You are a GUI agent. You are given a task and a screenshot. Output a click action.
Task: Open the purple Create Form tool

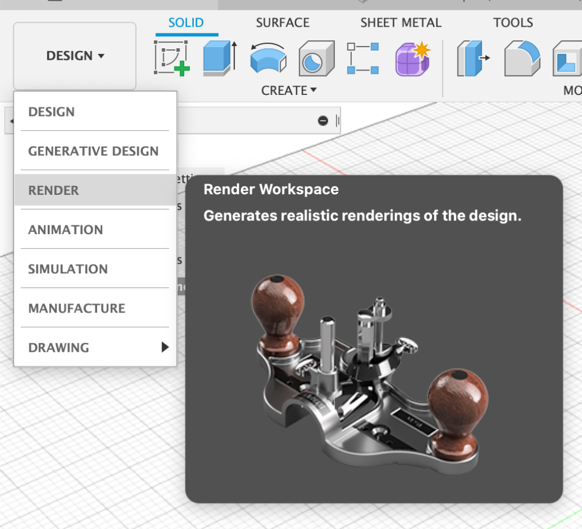coord(413,59)
